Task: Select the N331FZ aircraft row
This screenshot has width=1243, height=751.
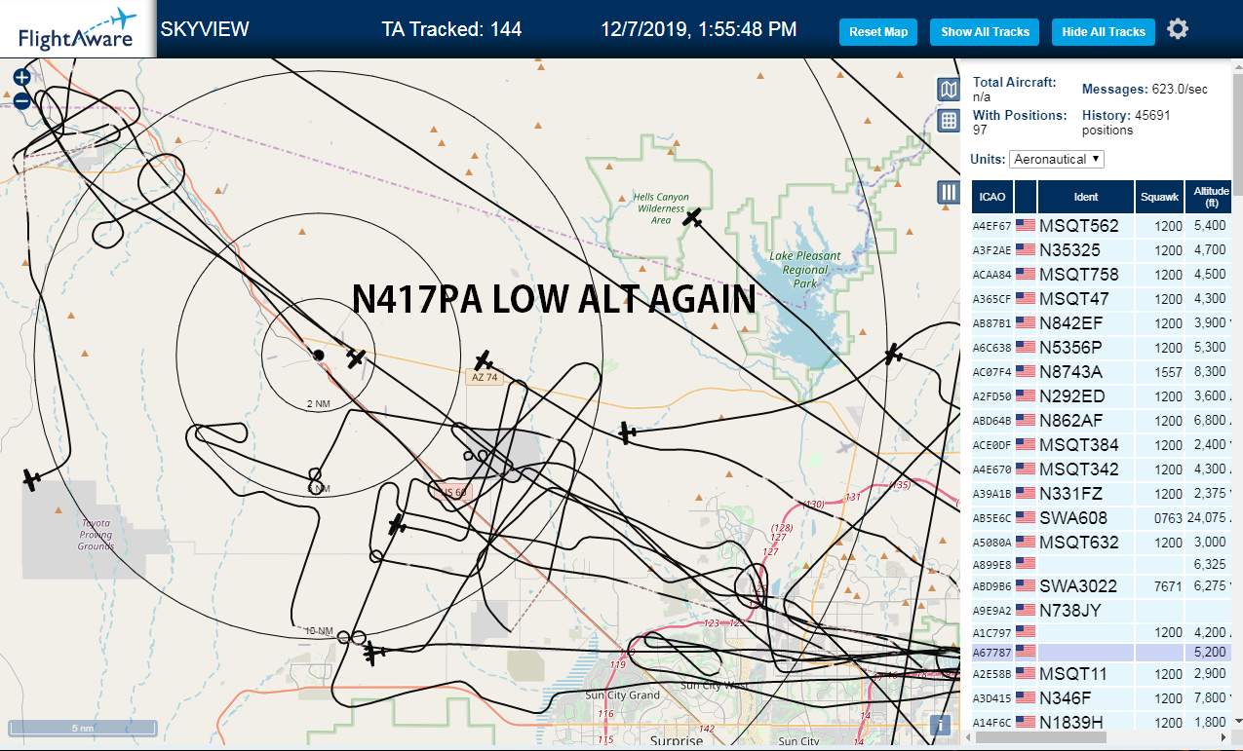Action: coord(1102,494)
